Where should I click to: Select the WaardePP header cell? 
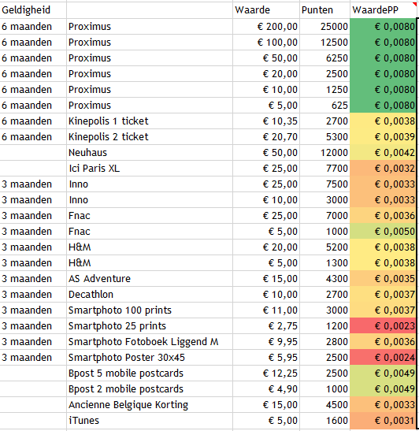point(384,10)
